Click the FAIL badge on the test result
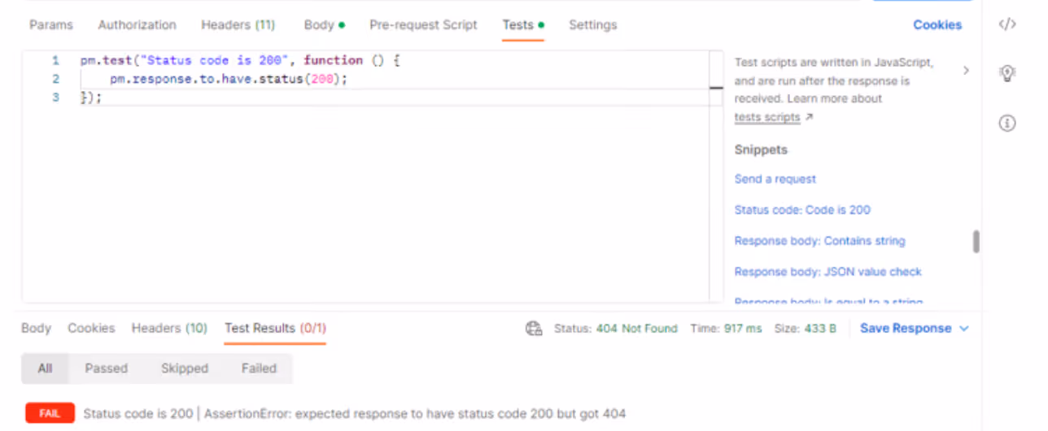Screen dimensions: 1048x431 pyautogui.click(x=50, y=413)
